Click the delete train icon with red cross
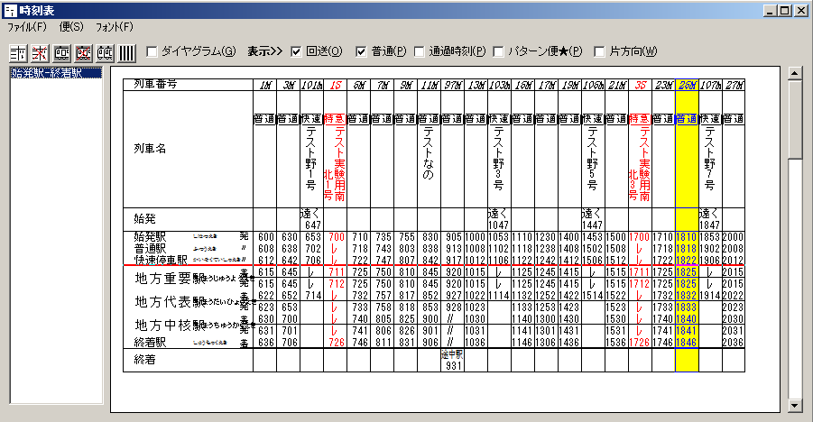813x422 pixels. pos(84,50)
